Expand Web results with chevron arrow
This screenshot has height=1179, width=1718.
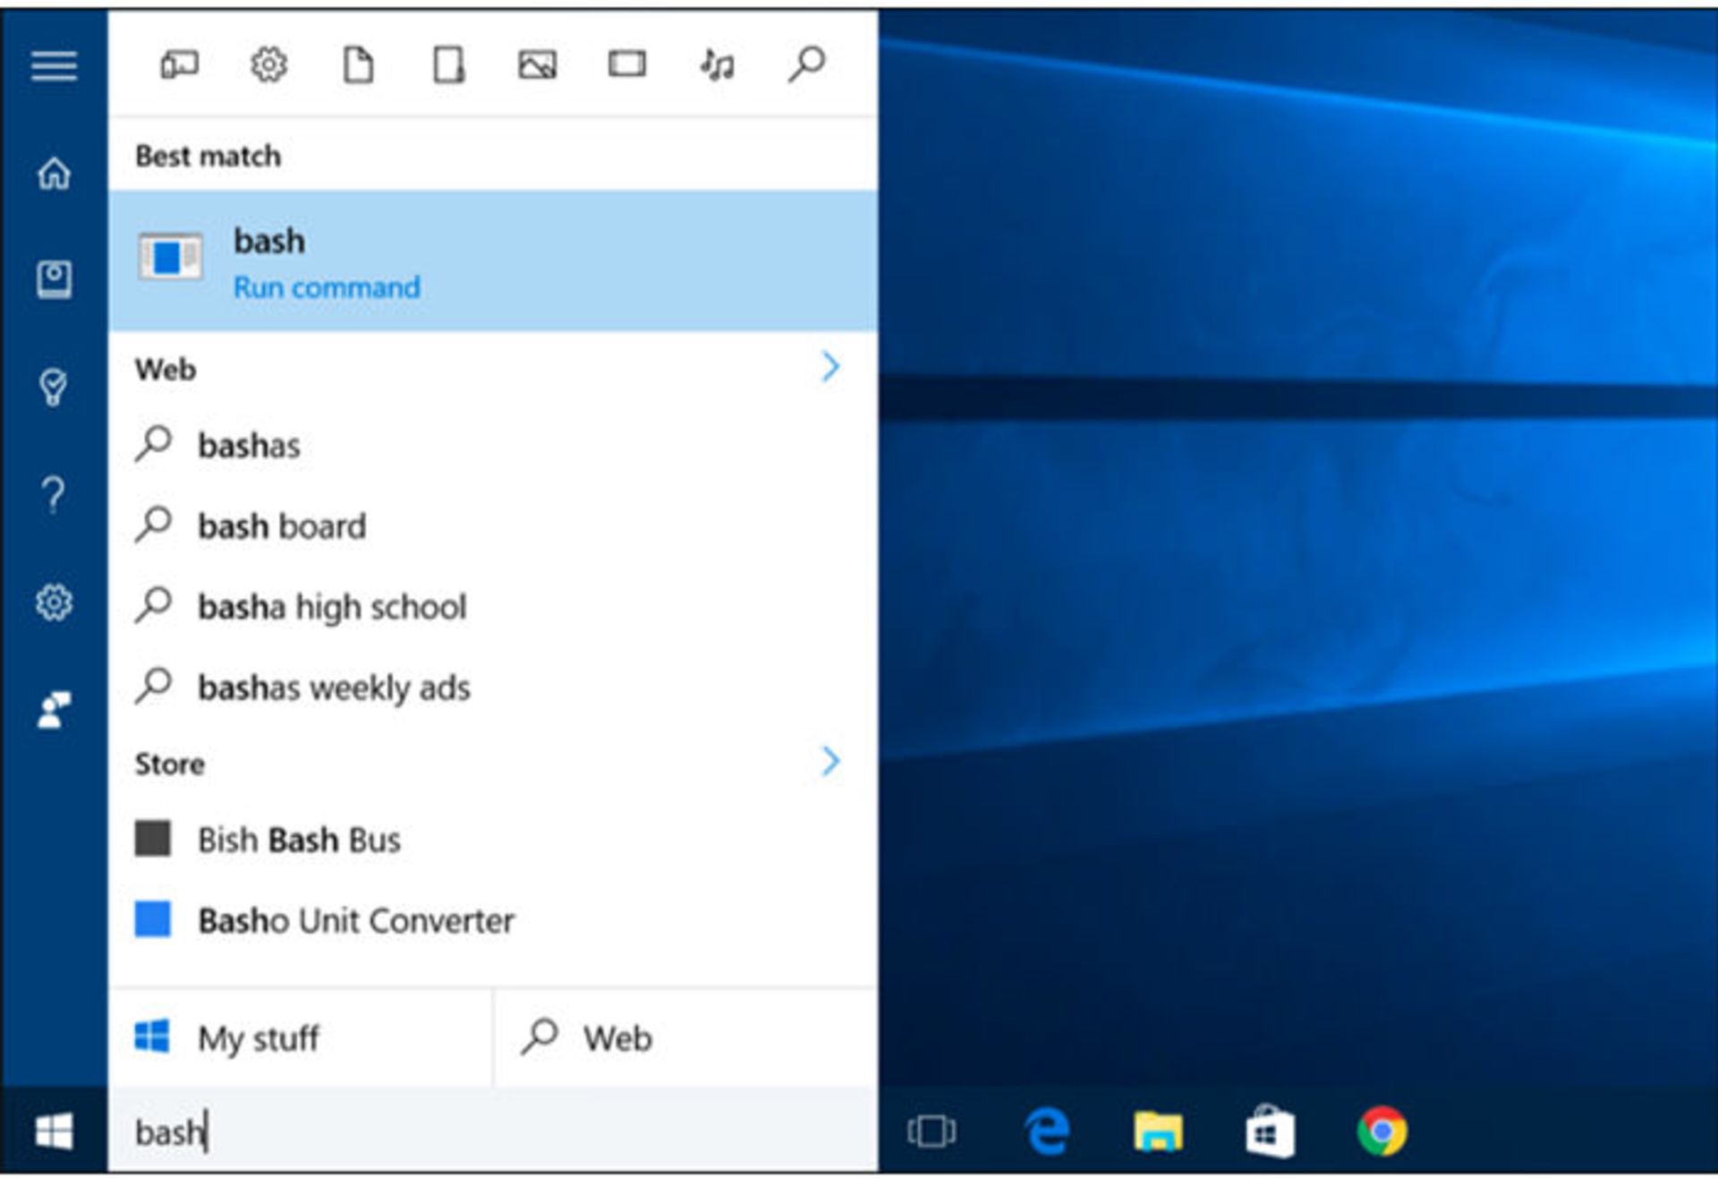tap(830, 367)
